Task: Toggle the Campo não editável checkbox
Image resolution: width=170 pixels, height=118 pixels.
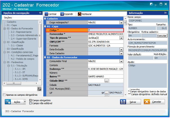Action: [30, 103]
